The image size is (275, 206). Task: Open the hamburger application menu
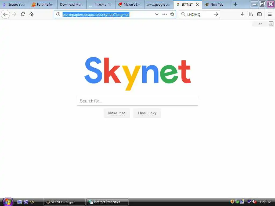[270, 14]
